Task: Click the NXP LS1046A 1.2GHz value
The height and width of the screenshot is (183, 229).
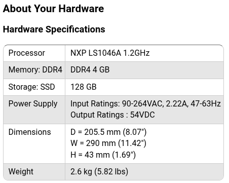Action: (110, 53)
